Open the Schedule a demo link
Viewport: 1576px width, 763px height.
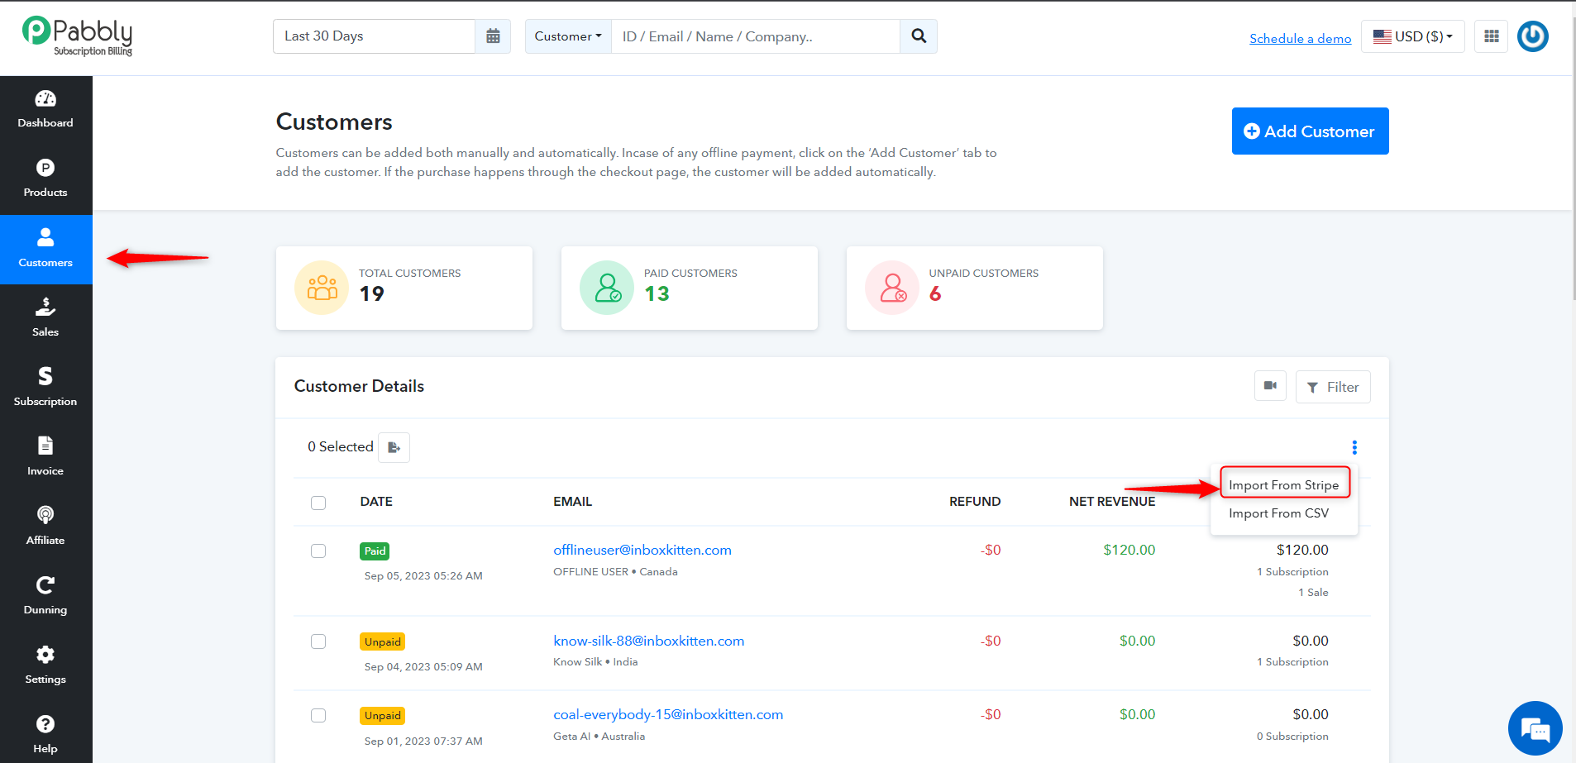(x=1301, y=38)
